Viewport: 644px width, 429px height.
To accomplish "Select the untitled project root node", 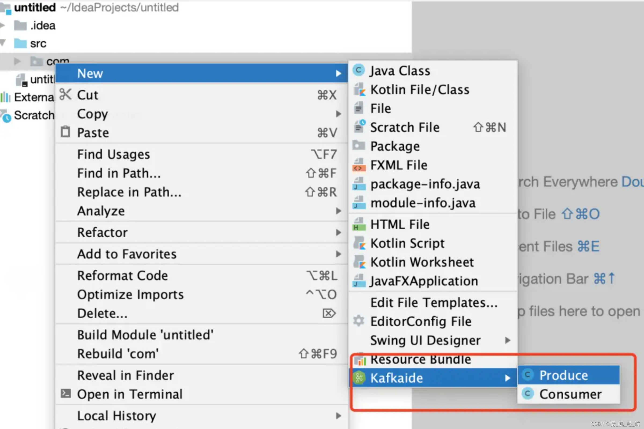I will coord(35,8).
